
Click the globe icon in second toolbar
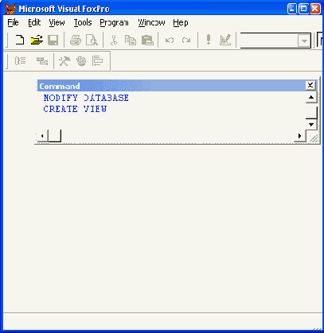(81, 61)
